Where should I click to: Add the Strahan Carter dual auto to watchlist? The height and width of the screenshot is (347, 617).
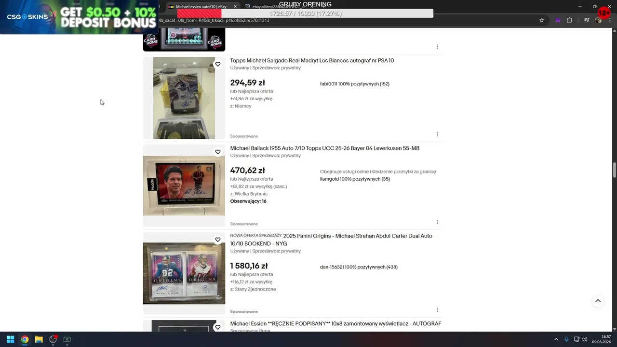pos(218,240)
